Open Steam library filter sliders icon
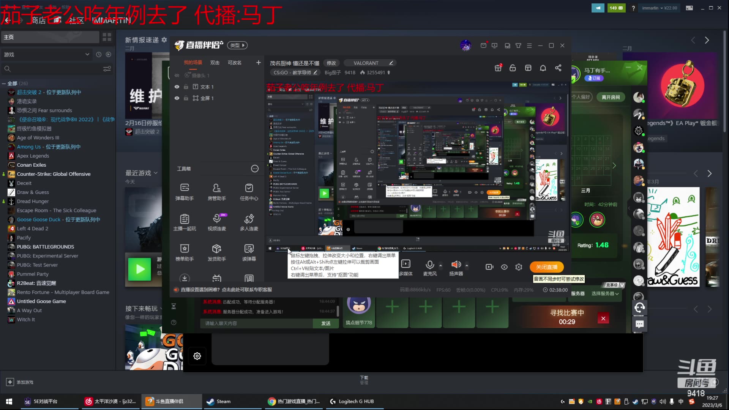The height and width of the screenshot is (410, 729). 107,69
